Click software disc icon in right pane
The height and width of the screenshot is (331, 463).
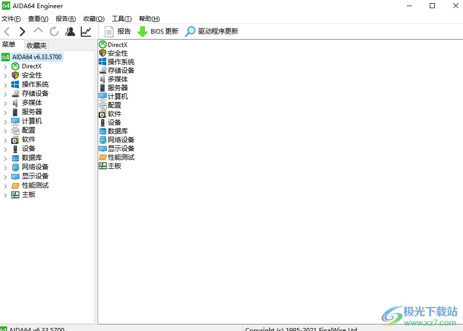point(102,114)
